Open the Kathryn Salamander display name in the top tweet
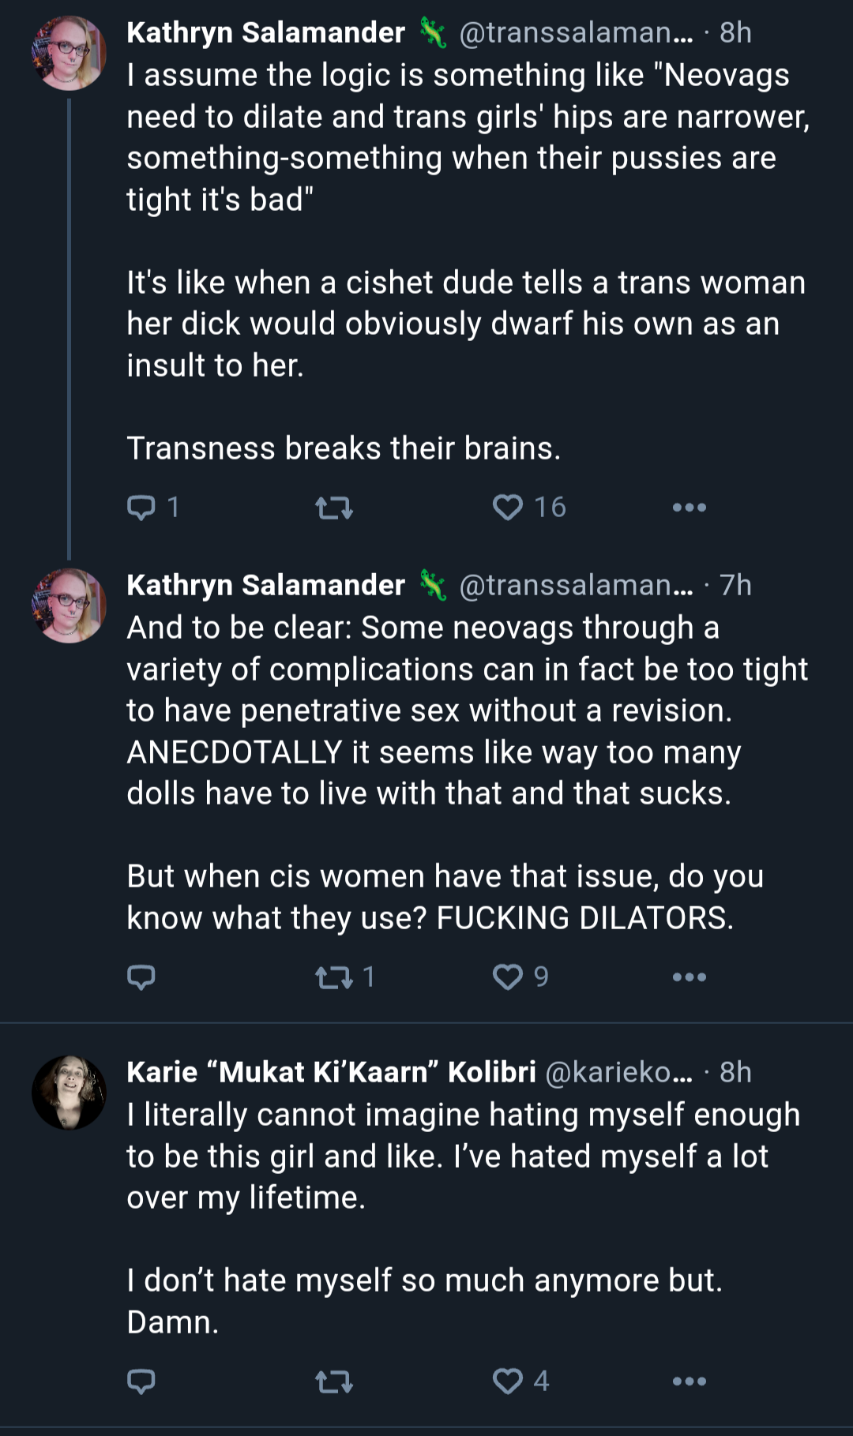853x1436 pixels. pos(265,32)
